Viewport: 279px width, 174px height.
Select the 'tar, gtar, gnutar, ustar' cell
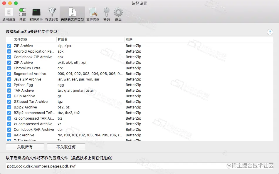[76, 91]
